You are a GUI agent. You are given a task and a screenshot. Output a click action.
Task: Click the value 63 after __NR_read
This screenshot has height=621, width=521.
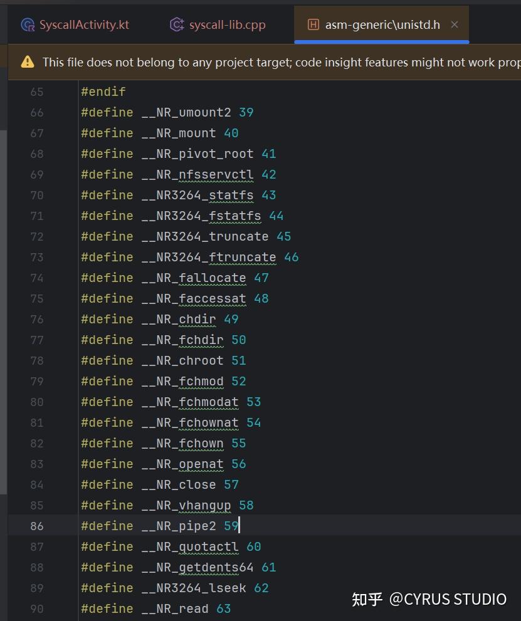click(x=223, y=608)
